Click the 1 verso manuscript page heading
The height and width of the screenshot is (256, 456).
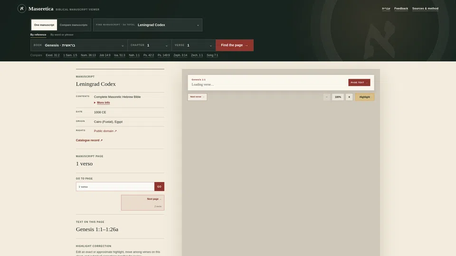(x=84, y=164)
